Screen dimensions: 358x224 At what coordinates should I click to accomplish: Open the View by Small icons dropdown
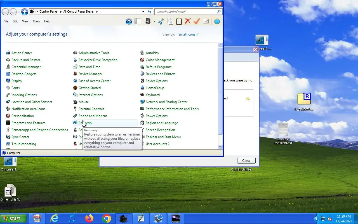tap(189, 34)
